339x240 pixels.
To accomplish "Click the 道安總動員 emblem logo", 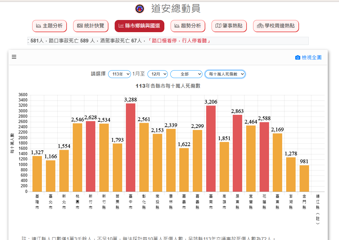I will (x=140, y=9).
